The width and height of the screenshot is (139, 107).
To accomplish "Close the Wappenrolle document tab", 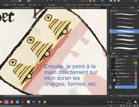I will (x=107, y=8).
